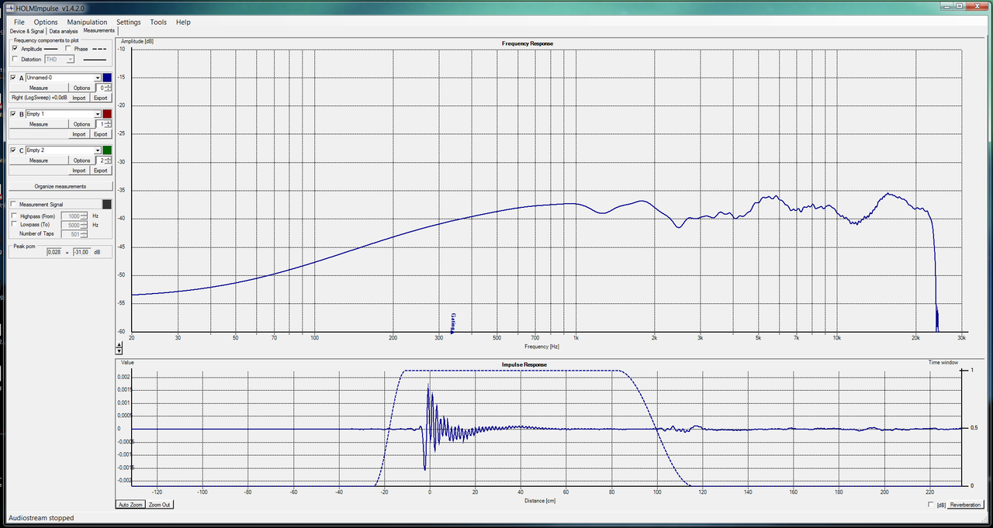Export measurement A data
The width and height of the screenshot is (993, 528).
(x=101, y=98)
